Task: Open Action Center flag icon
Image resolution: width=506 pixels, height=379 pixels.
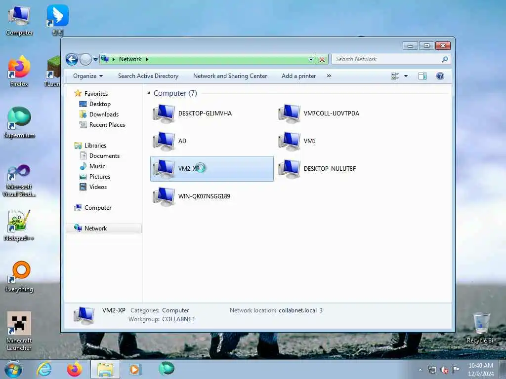Action: [x=456, y=369]
